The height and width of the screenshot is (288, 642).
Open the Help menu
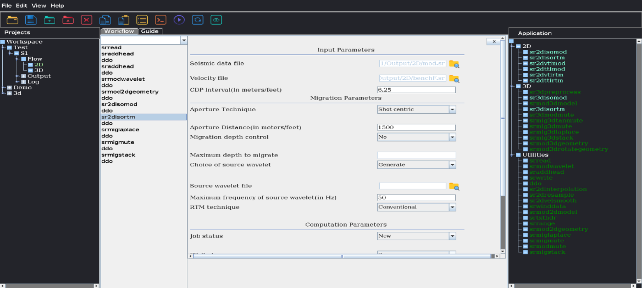click(57, 6)
